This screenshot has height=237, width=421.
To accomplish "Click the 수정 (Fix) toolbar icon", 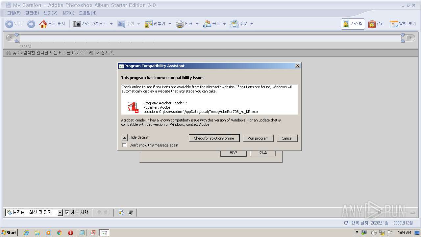I will [121, 24].
